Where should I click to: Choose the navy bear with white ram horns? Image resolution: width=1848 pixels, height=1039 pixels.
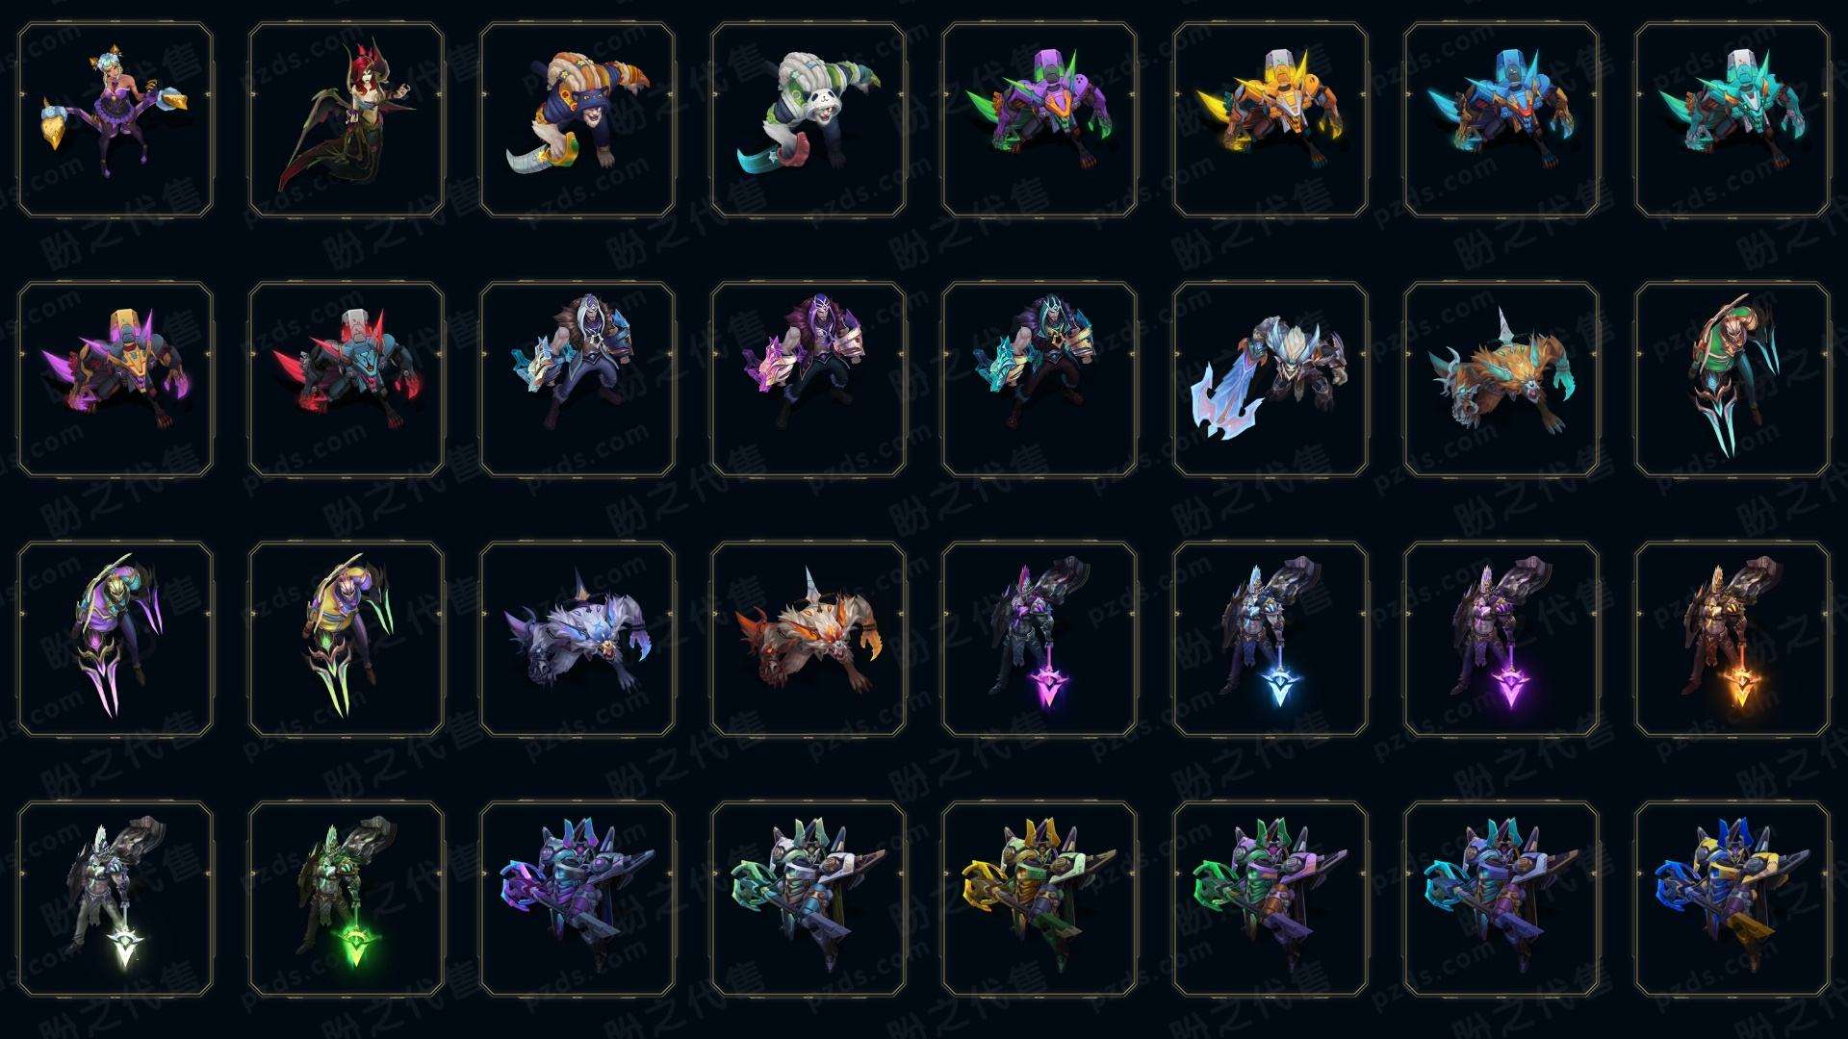(577, 120)
